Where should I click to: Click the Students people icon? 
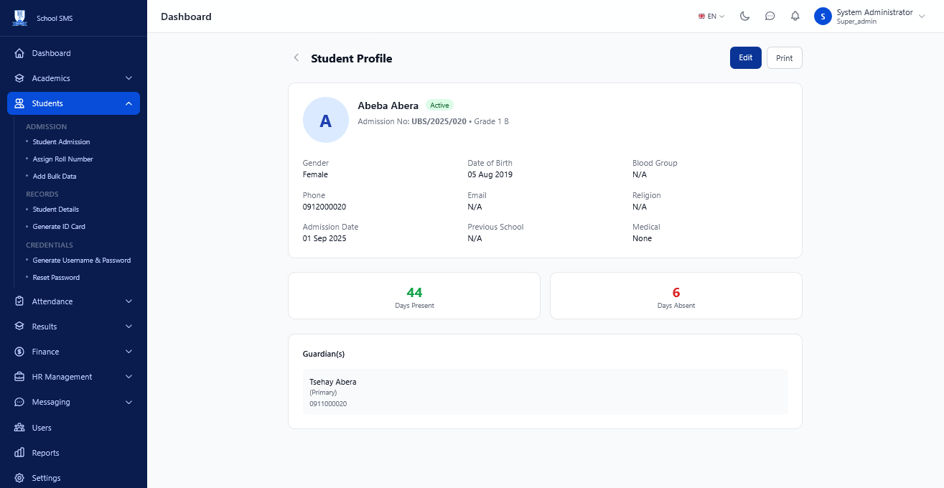(19, 103)
